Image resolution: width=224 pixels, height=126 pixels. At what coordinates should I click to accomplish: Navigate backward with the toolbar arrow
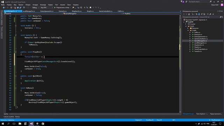[4, 8]
